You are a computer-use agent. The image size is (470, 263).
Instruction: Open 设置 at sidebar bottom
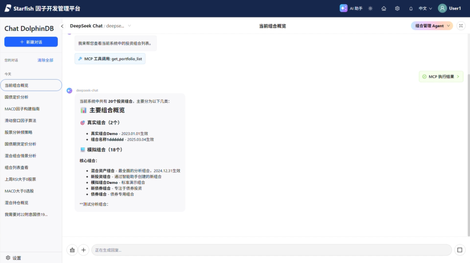tap(13, 258)
